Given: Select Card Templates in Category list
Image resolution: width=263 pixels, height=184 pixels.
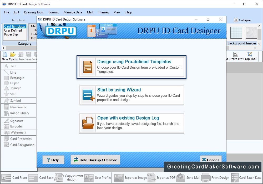Looking at the screenshot, I should pos(15,27).
